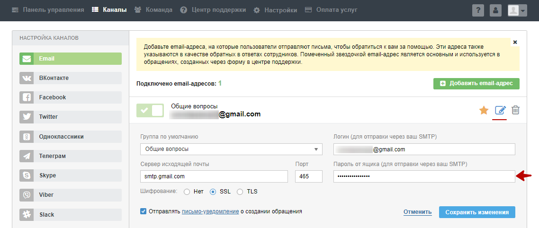Click the user profile icon in header
This screenshot has width=539, height=228.
[495, 10]
